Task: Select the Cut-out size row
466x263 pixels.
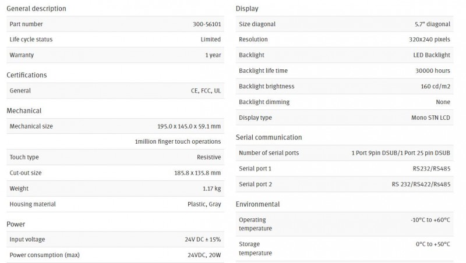Action: (x=115, y=173)
